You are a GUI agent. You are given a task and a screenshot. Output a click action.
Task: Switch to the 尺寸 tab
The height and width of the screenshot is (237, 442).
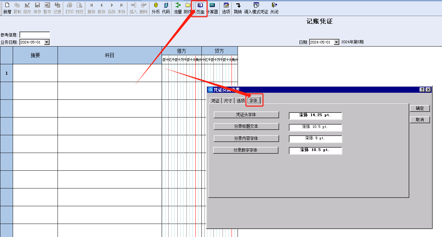point(228,101)
